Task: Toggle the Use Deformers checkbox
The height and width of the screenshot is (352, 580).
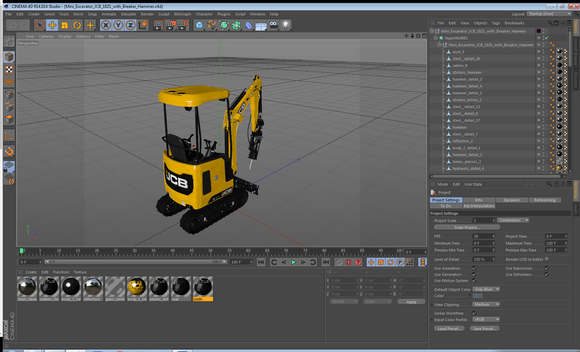Action: (x=547, y=274)
